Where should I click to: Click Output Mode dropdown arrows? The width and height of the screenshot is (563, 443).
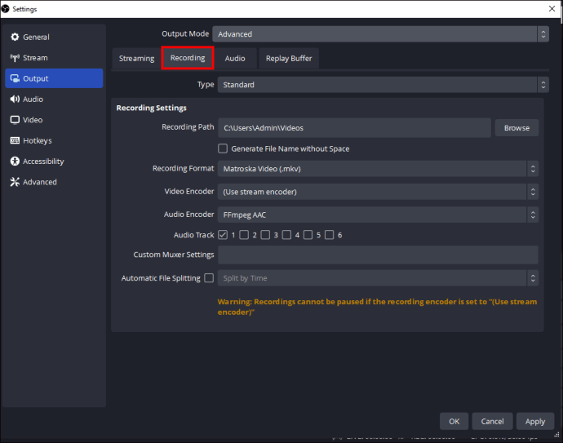[x=543, y=34]
